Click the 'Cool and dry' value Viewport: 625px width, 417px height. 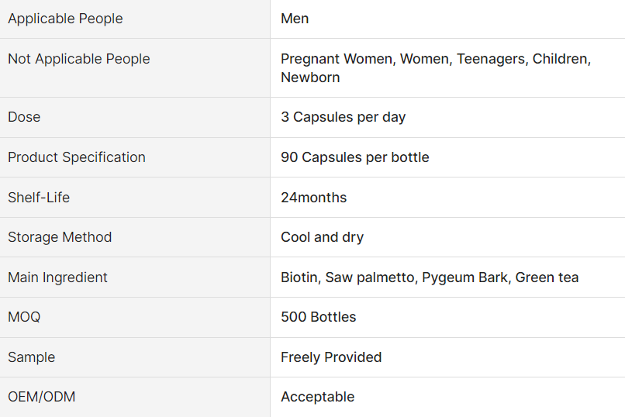point(322,237)
